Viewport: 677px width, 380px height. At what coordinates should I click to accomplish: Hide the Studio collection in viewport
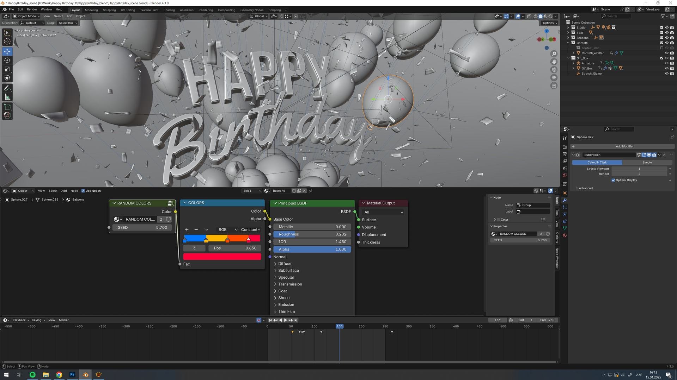pyautogui.click(x=666, y=27)
